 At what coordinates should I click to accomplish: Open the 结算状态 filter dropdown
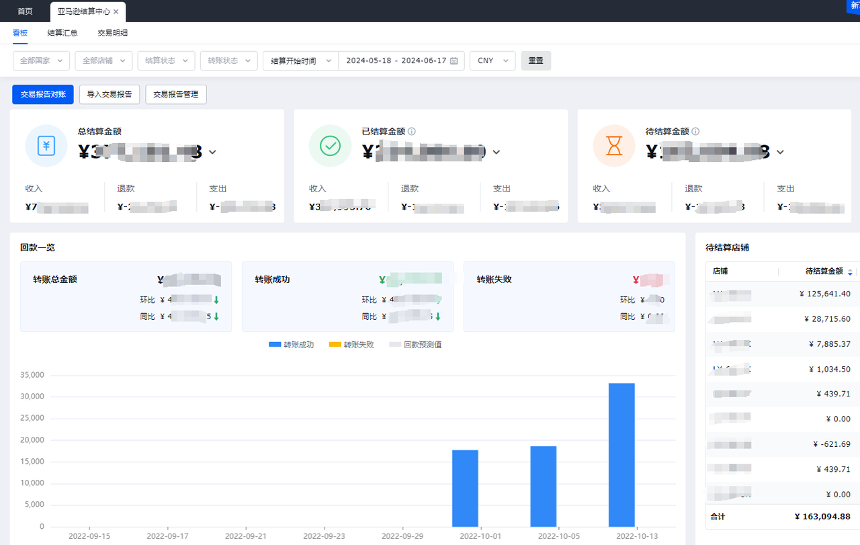coord(166,60)
